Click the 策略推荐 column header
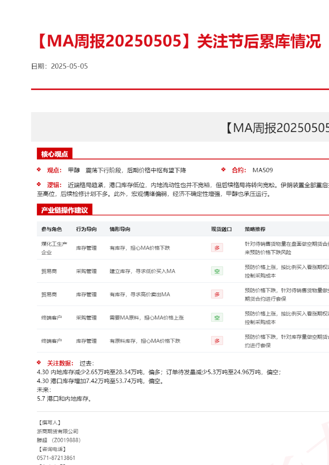This screenshot has height=465, width=329. pyautogui.click(x=255, y=229)
